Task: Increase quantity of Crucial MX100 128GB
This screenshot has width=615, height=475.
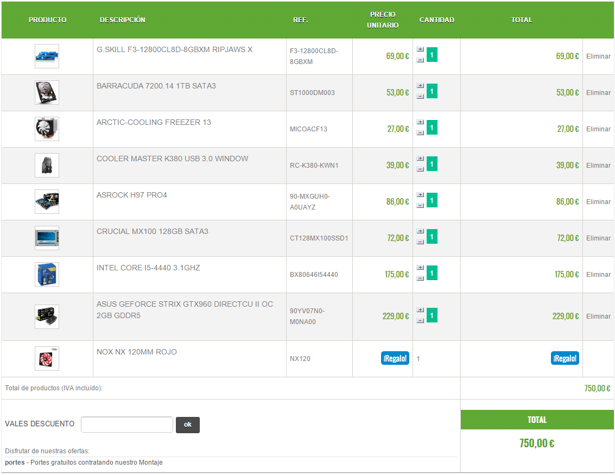Action: tap(420, 231)
